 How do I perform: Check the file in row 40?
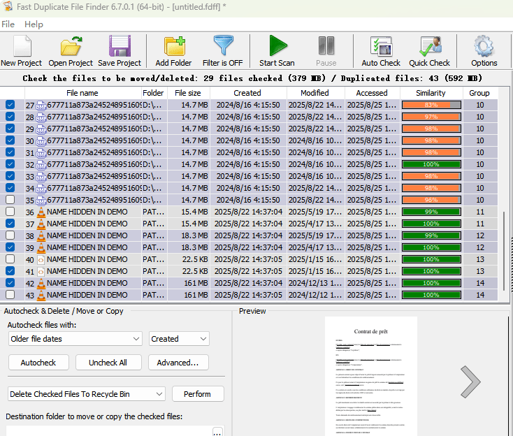[10, 259]
